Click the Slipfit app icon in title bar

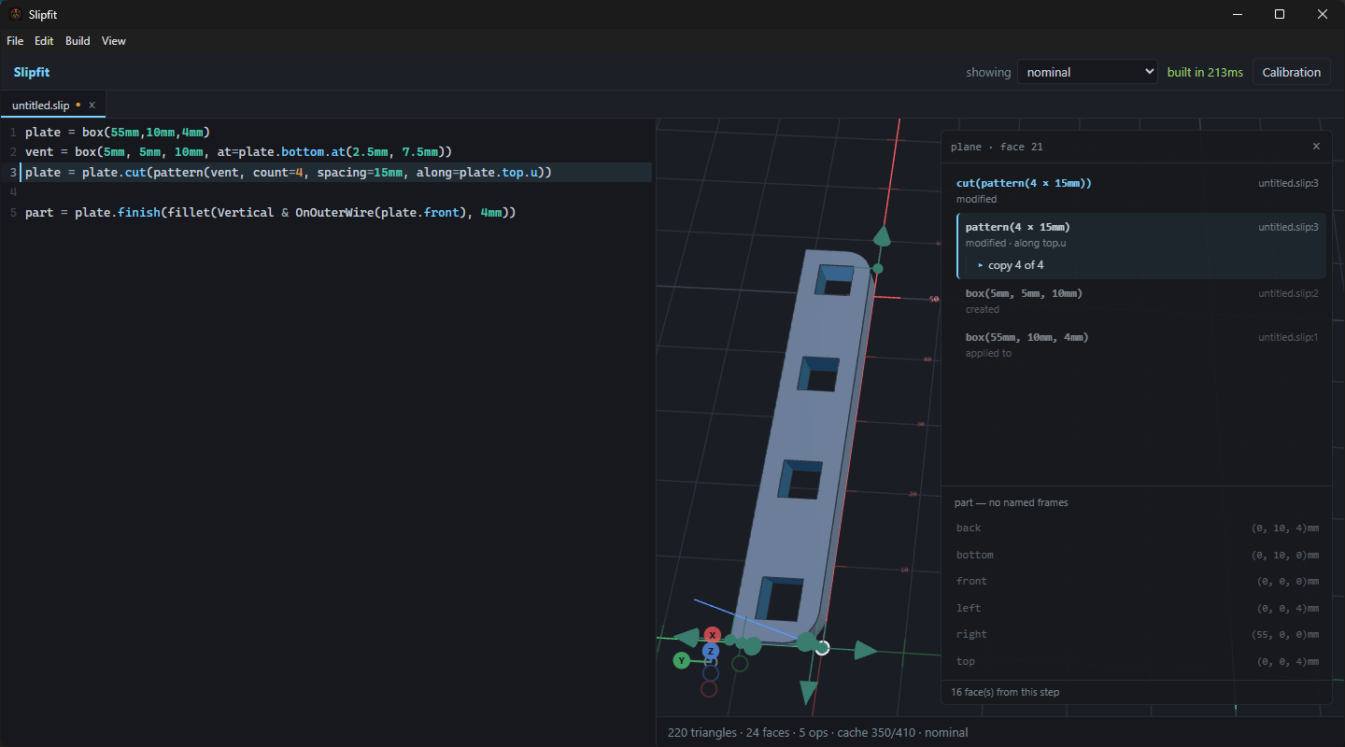[x=16, y=14]
